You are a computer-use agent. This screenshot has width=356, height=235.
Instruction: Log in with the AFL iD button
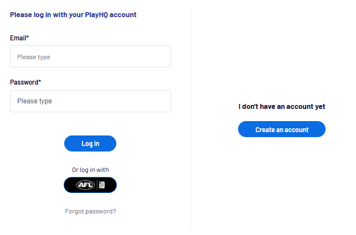pos(90,185)
